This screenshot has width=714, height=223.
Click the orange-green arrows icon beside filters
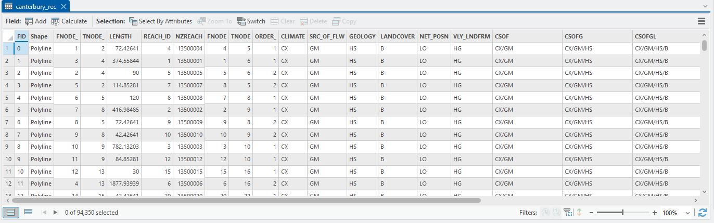[579, 213]
